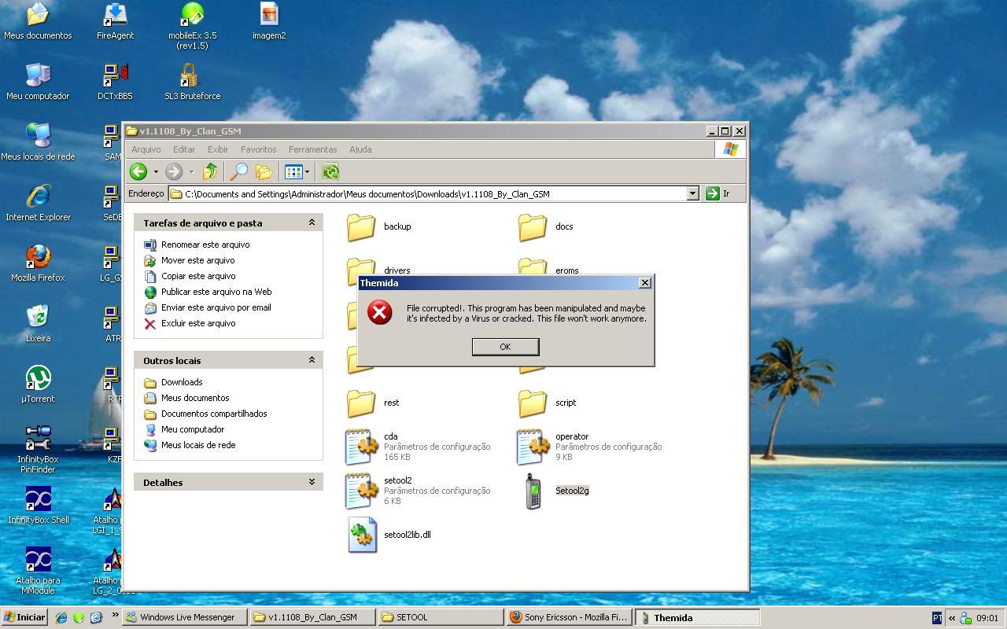Toggle the Folders pane button
The image size is (1007, 629).
tap(264, 171)
